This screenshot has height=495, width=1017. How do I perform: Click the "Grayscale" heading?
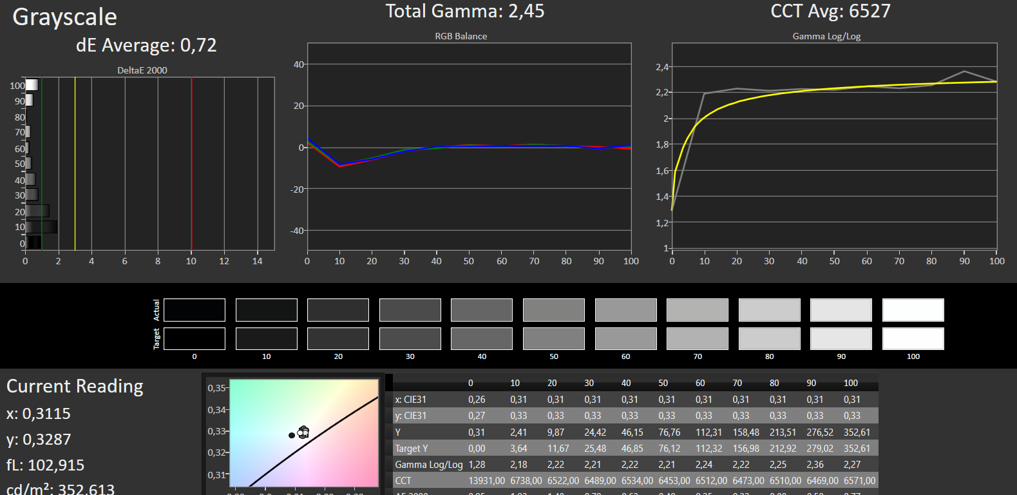pos(65,17)
